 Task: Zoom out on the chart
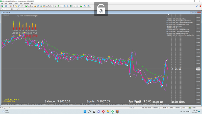(x=68, y=6)
